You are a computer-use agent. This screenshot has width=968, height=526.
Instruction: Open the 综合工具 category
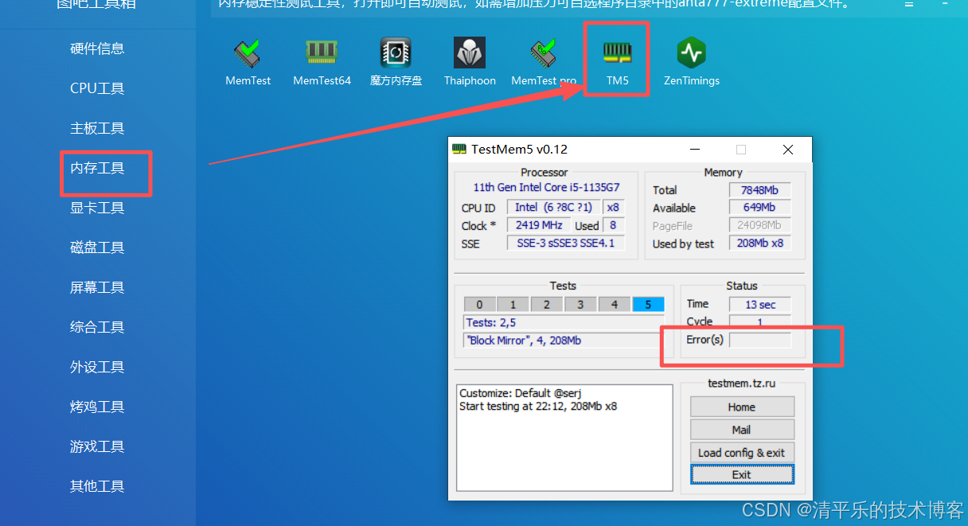coord(97,327)
